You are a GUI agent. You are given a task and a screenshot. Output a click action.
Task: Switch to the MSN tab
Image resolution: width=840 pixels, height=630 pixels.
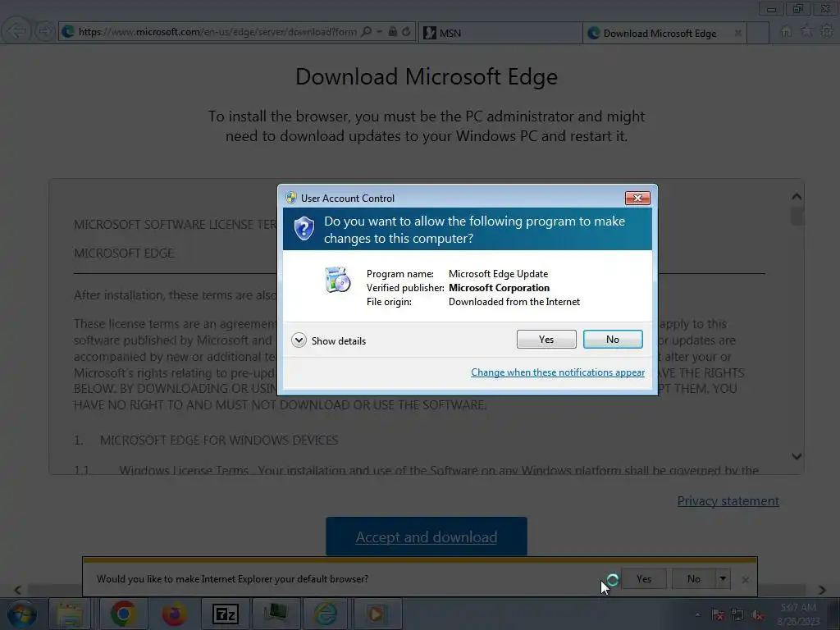pyautogui.click(x=500, y=33)
